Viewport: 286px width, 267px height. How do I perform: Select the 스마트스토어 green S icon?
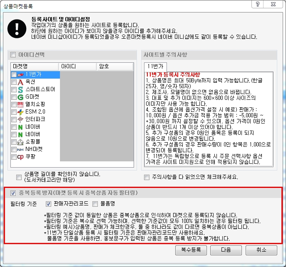coord(21,89)
